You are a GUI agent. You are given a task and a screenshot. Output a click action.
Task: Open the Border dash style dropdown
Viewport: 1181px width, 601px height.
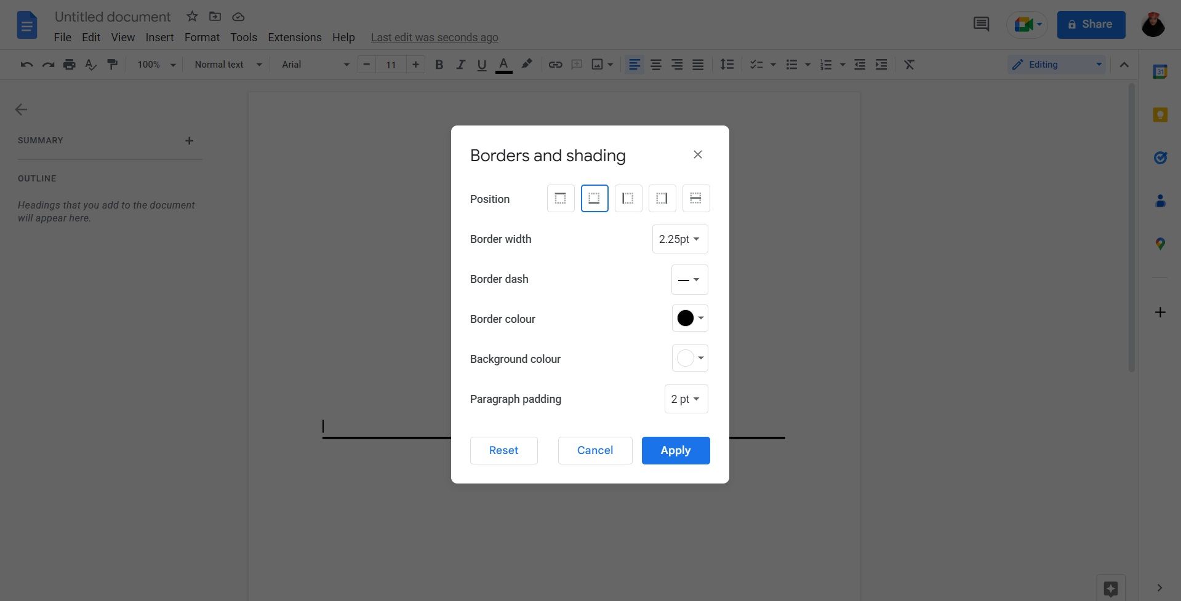point(689,279)
